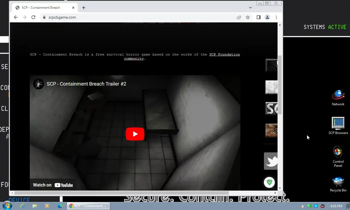View site info lock icon
The image size is (350, 210).
pyautogui.click(x=44, y=17)
